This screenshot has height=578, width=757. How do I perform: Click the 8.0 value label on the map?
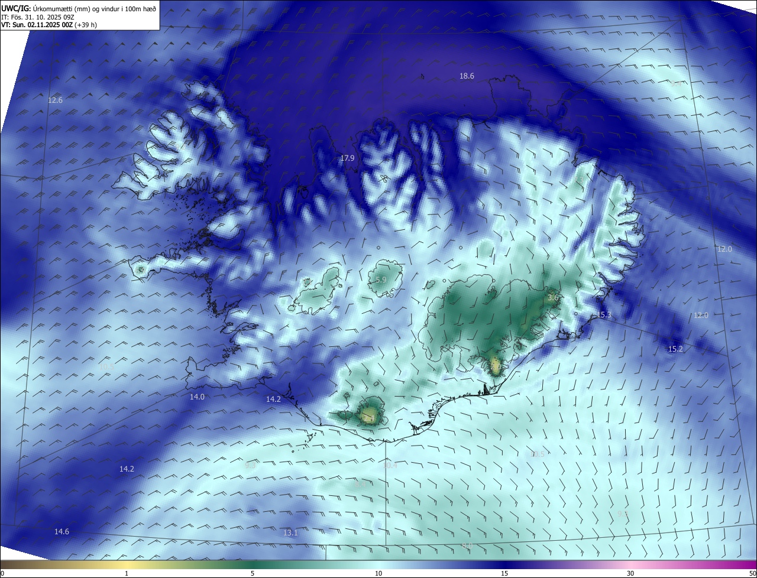(467, 546)
